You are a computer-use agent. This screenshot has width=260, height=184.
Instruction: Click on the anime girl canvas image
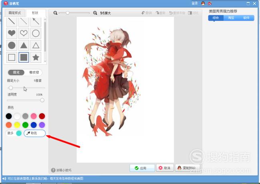[125, 90]
